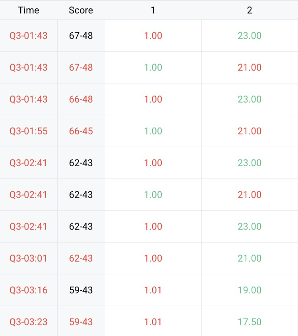Image resolution: width=298 pixels, height=336 pixels.
Task: Select the column header labeled 1
Action: coord(153,10)
